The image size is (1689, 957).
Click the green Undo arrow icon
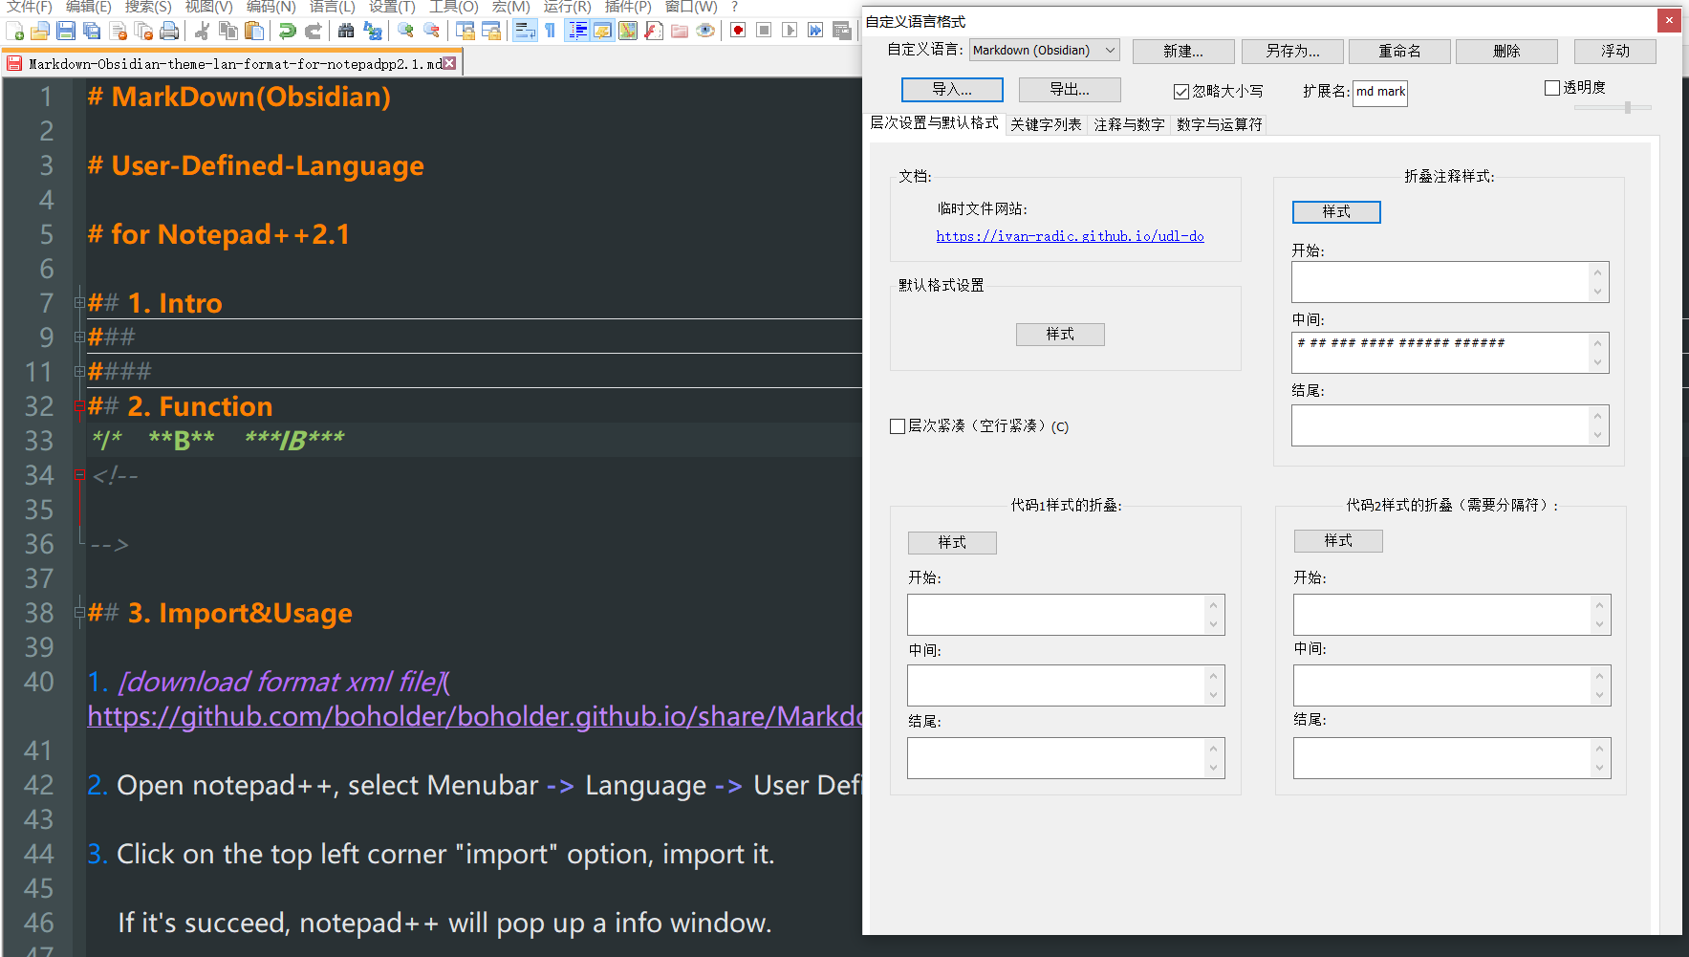288,31
